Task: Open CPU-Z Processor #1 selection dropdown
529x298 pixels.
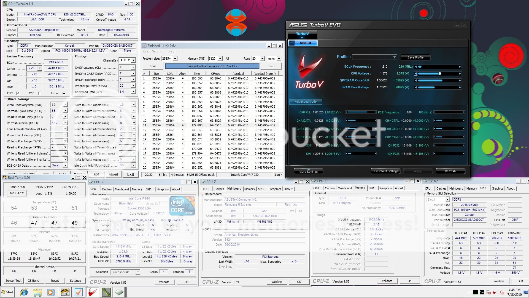Action: [x=138, y=272]
